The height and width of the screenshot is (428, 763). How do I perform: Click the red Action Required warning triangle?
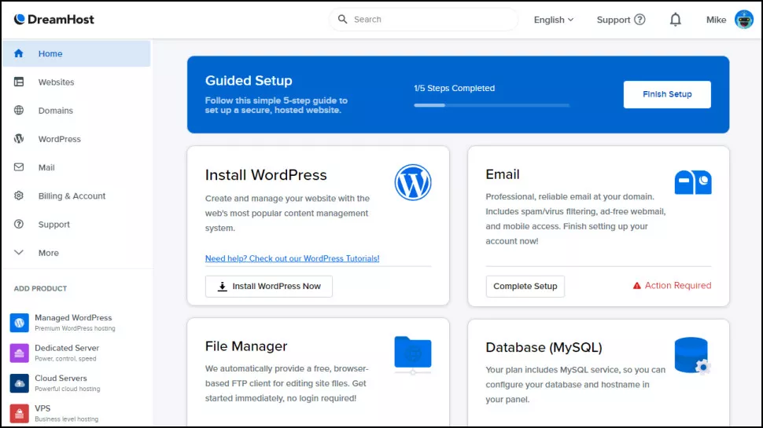pyautogui.click(x=636, y=286)
